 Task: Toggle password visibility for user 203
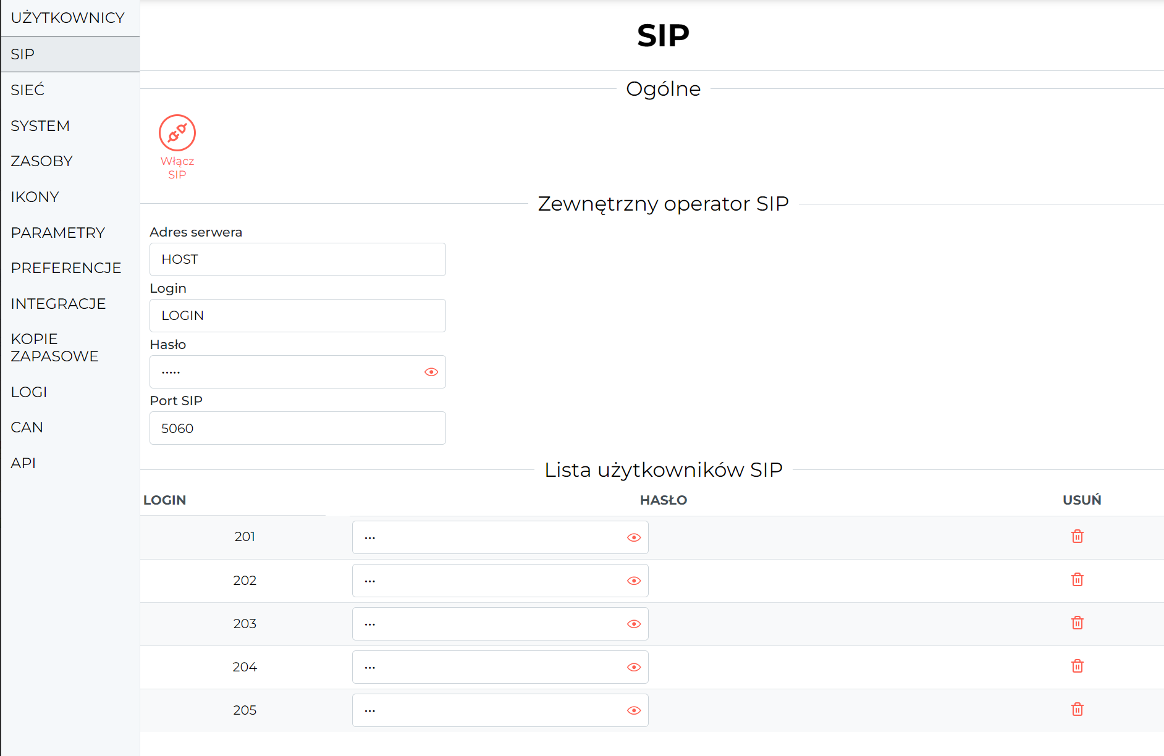tap(634, 624)
